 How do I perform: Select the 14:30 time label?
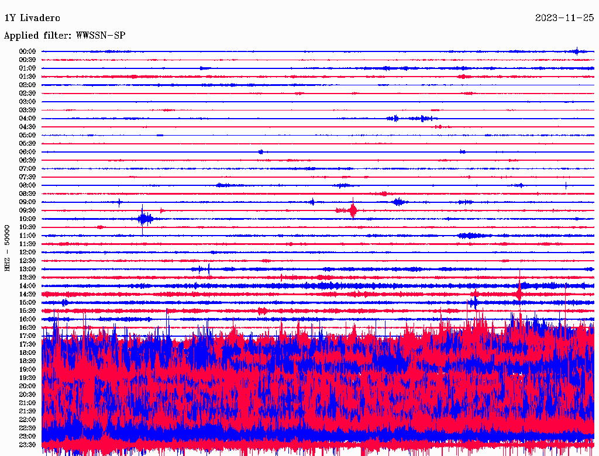tap(27, 294)
